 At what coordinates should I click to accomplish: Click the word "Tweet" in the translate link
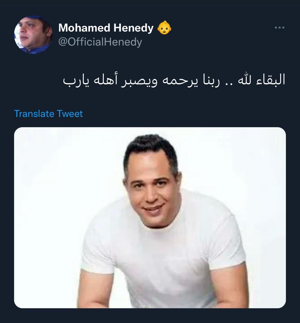coord(70,114)
